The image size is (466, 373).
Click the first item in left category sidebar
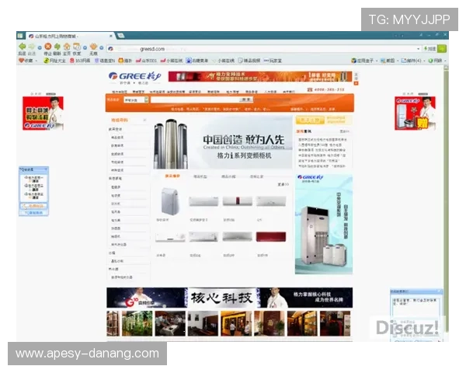tap(117, 129)
